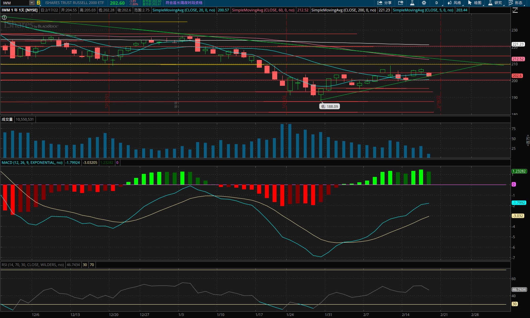This screenshot has height=318, width=530.
Task: Click the -3.89 / -1.88% change indicator
Action: [x=133, y=3]
